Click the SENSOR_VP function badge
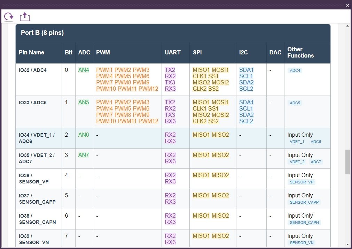The width and height of the screenshot is (352, 249). click(x=302, y=182)
